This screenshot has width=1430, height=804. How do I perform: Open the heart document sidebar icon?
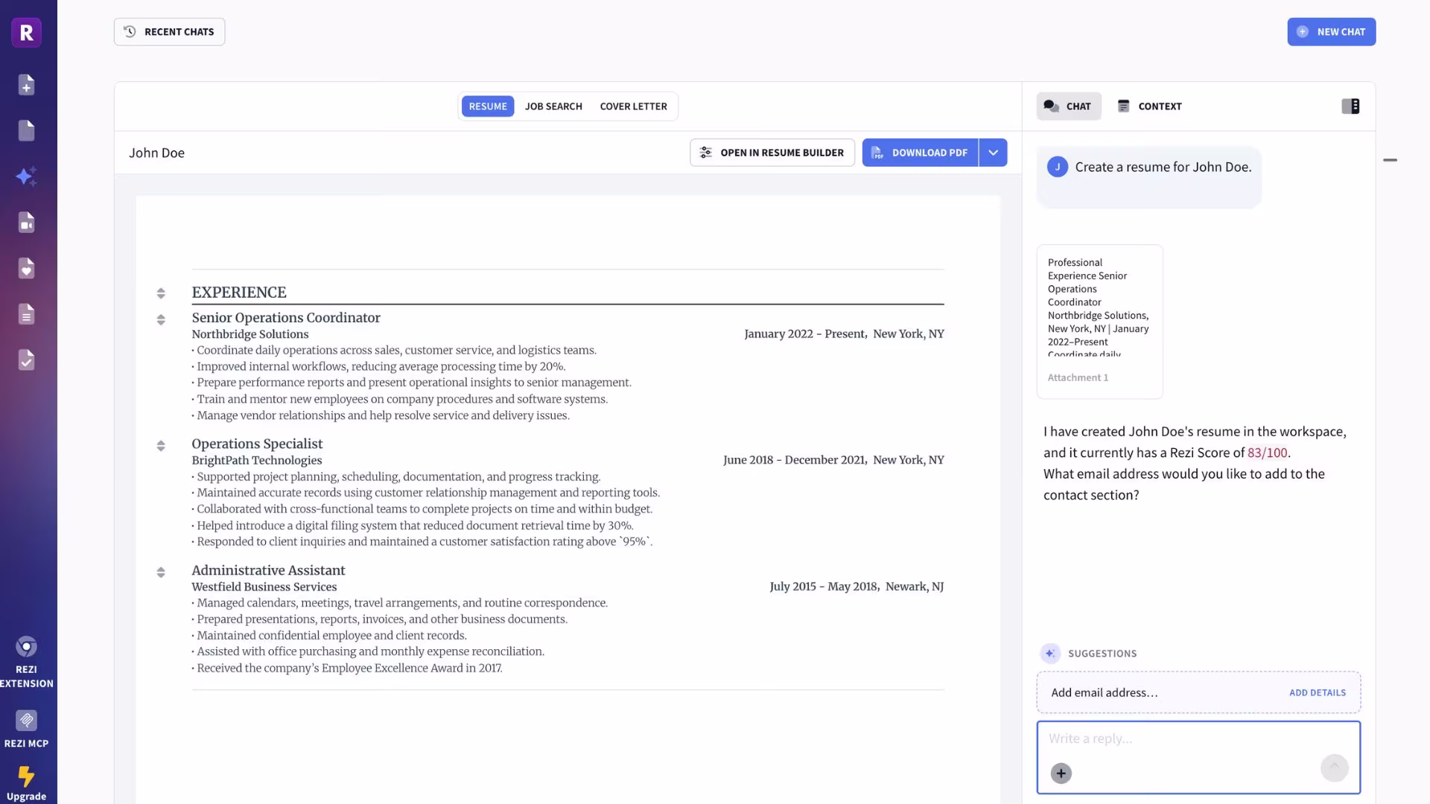tap(26, 268)
